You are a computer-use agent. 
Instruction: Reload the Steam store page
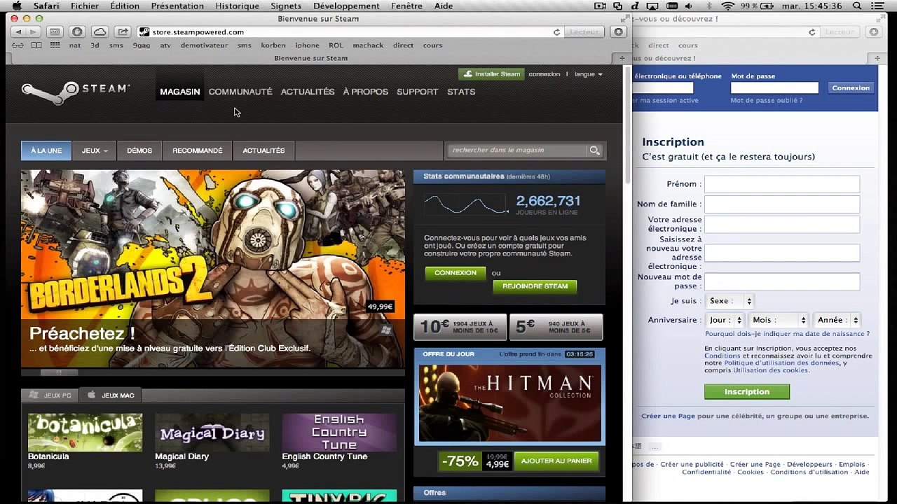pyautogui.click(x=557, y=31)
